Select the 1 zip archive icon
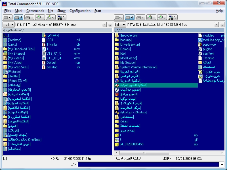 pyautogui.click(x=117, y=135)
